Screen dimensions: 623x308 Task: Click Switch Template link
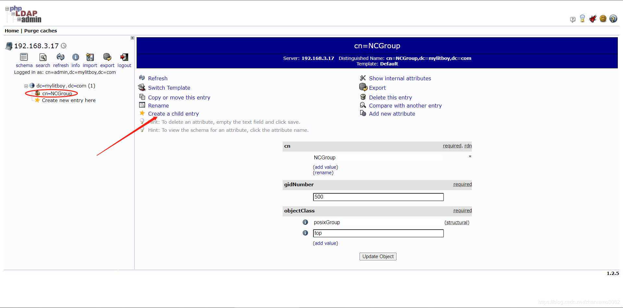coord(169,88)
